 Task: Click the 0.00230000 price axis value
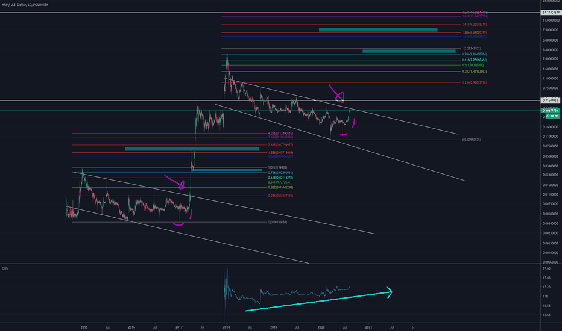[551, 233]
